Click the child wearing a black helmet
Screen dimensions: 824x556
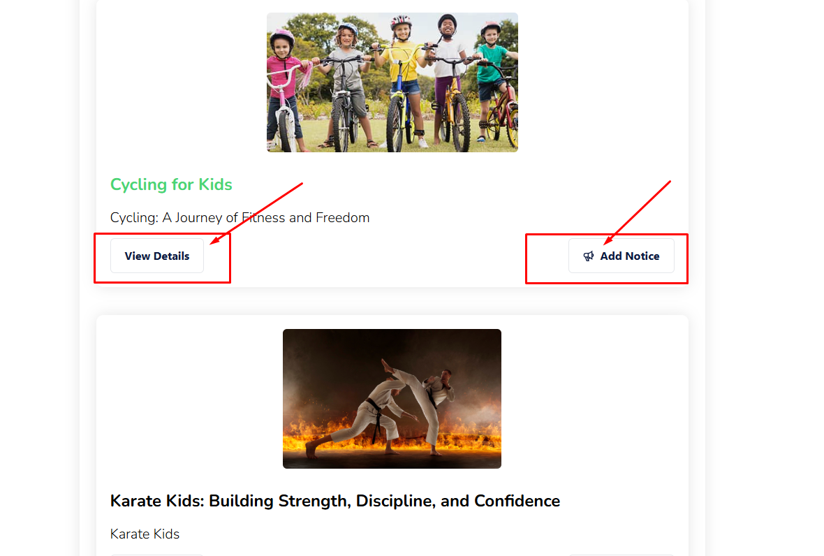pyautogui.click(x=447, y=79)
